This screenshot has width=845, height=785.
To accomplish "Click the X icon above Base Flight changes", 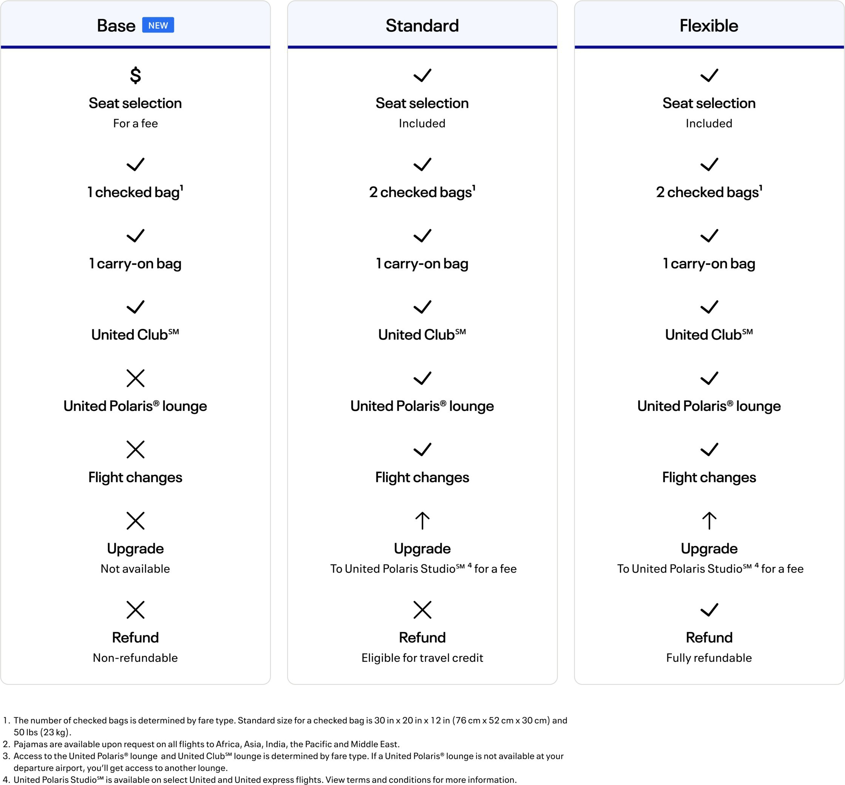I will click(x=135, y=449).
